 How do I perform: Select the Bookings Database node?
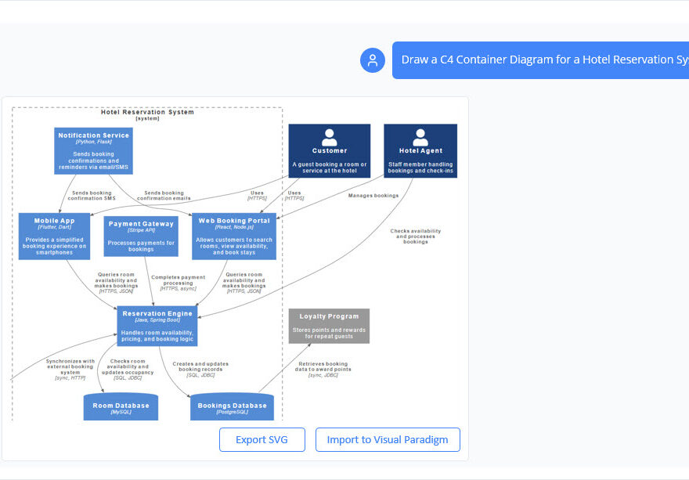click(x=231, y=406)
